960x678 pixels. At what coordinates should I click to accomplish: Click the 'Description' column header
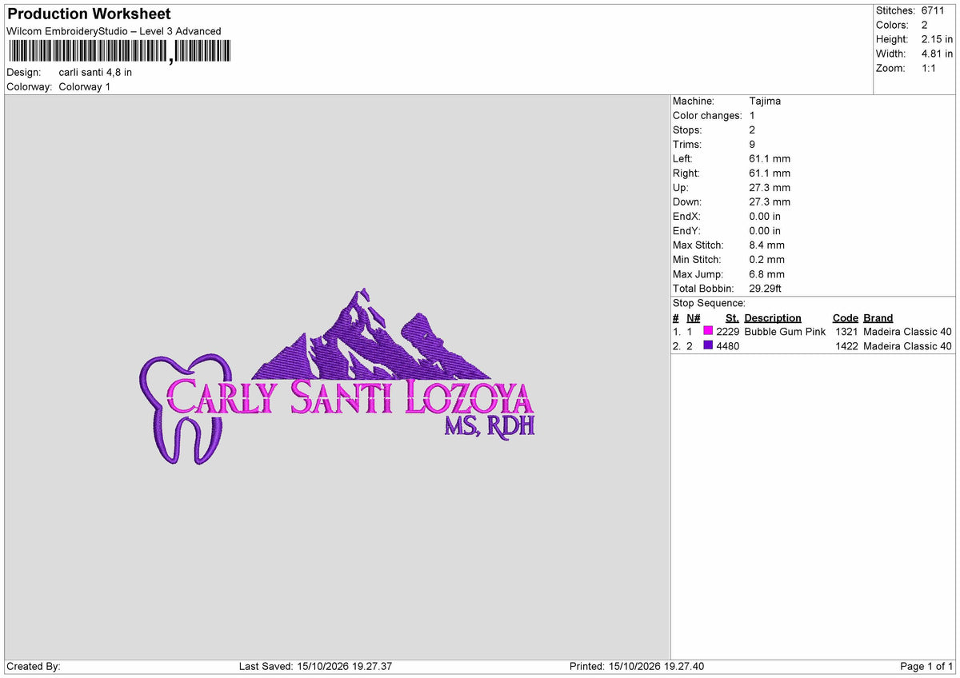773,317
